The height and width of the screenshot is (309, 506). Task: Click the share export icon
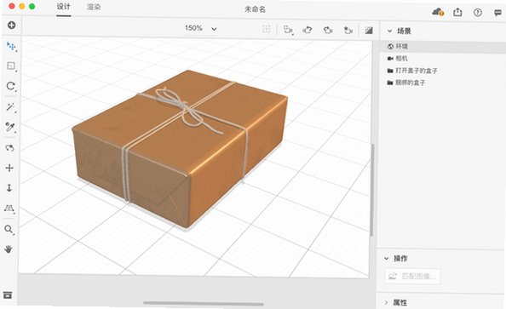coord(457,12)
